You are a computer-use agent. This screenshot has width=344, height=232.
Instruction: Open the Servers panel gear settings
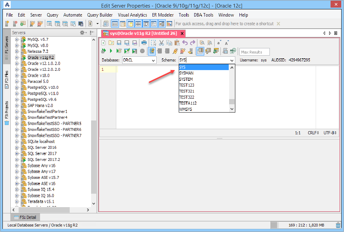83,32
